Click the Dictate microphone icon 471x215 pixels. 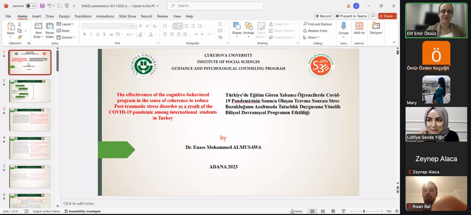(343, 26)
